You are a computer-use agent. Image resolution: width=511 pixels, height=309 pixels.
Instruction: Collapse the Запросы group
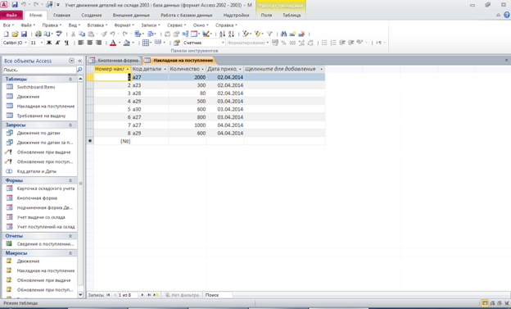70,125
